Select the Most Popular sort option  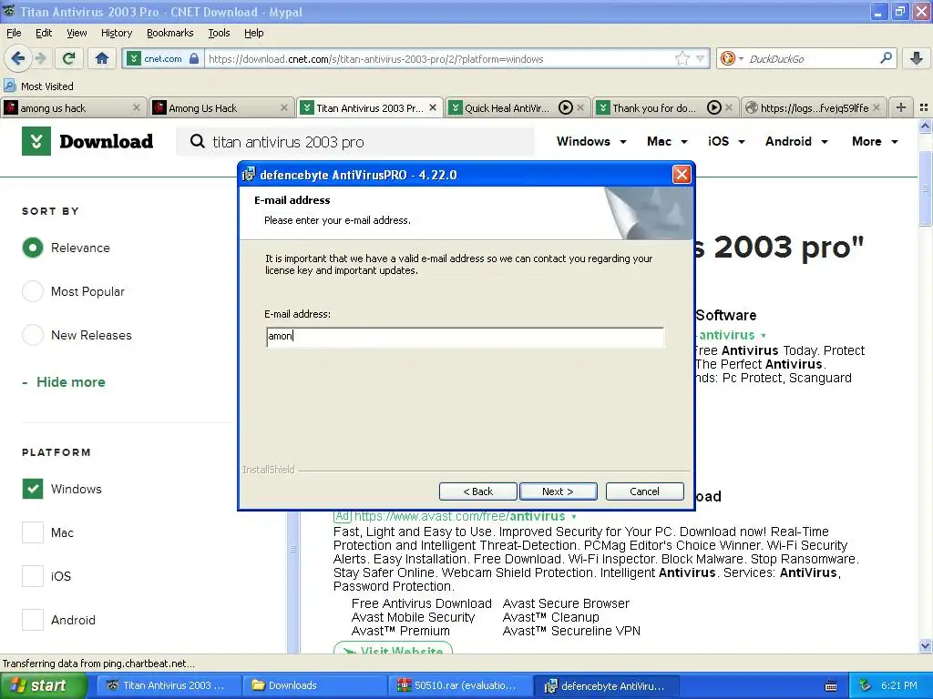(x=33, y=291)
